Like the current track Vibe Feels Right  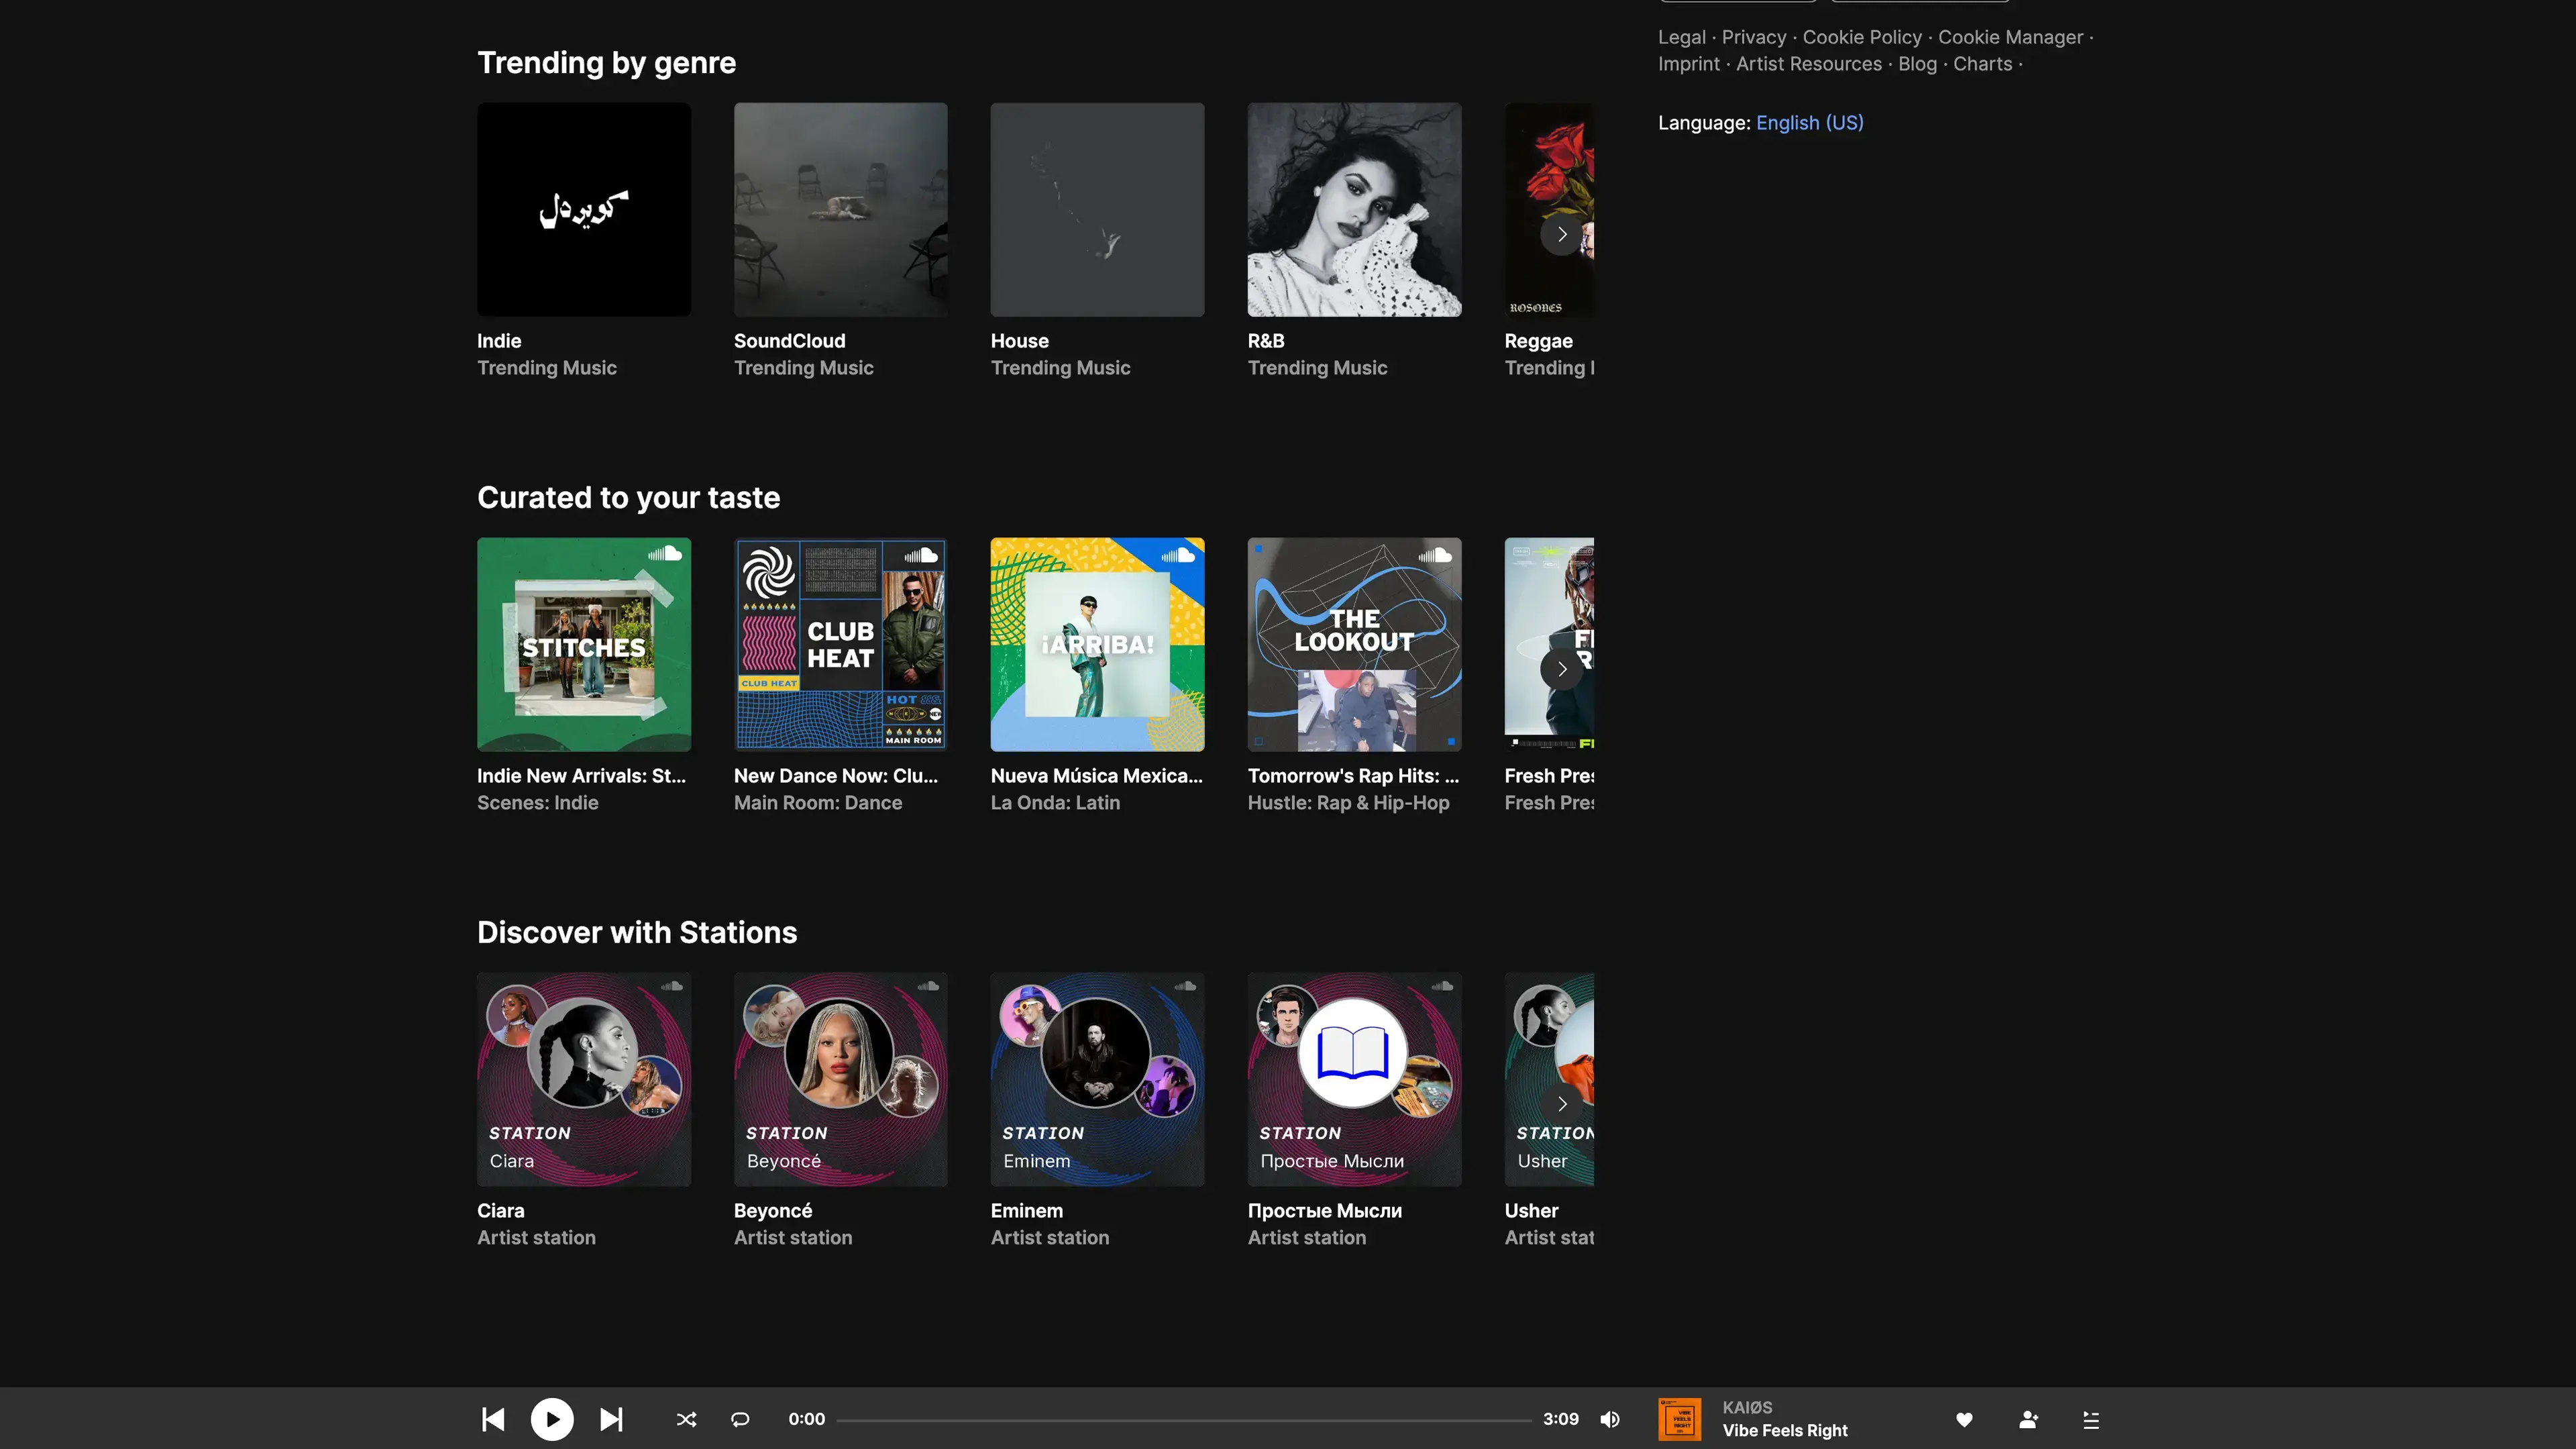(x=1964, y=1419)
